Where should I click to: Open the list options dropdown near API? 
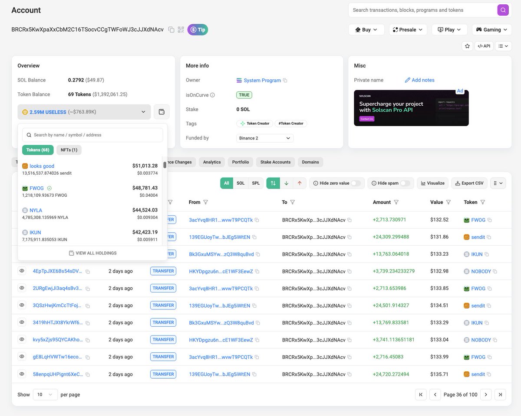click(x=504, y=46)
